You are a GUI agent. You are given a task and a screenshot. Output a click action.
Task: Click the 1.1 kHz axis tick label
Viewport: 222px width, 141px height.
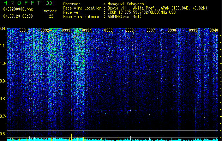[3, 46]
